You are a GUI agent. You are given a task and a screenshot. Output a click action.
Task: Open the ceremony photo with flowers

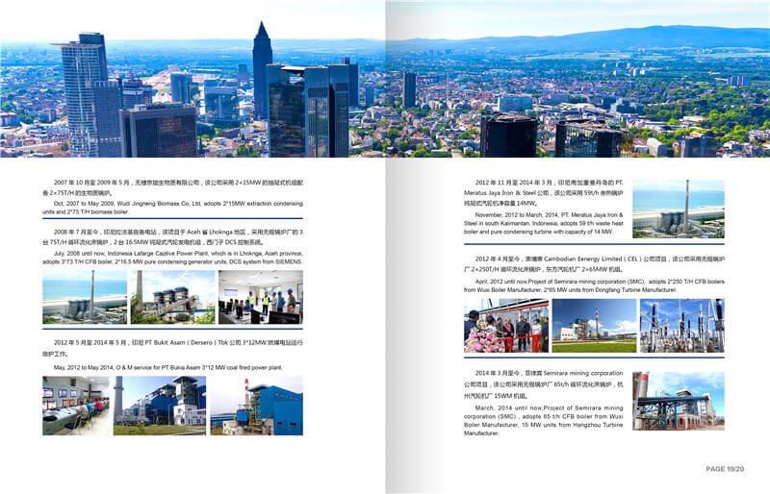click(x=503, y=325)
